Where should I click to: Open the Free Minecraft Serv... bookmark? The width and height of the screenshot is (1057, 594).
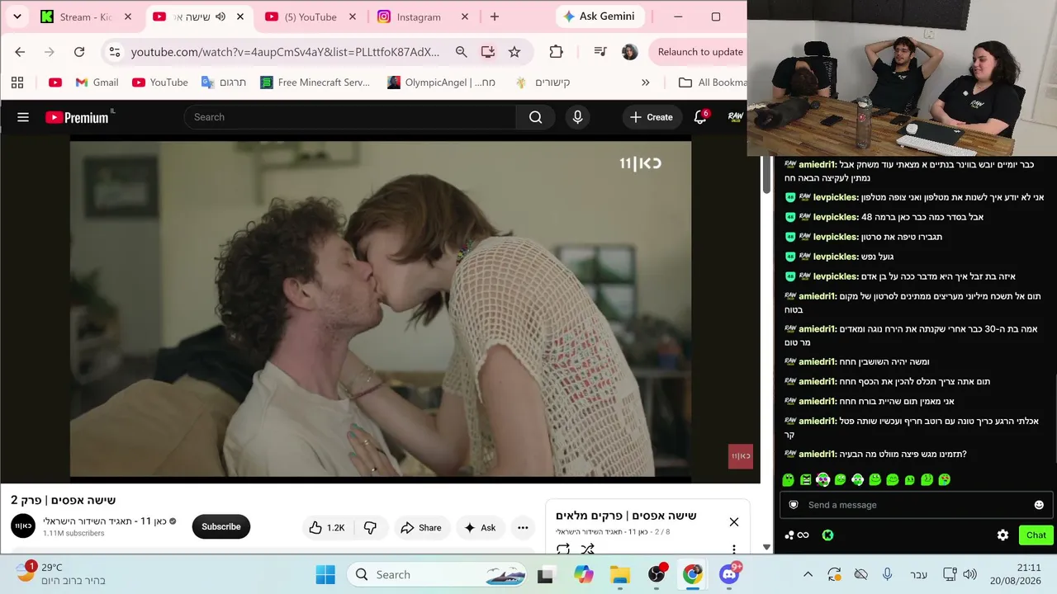coord(315,82)
